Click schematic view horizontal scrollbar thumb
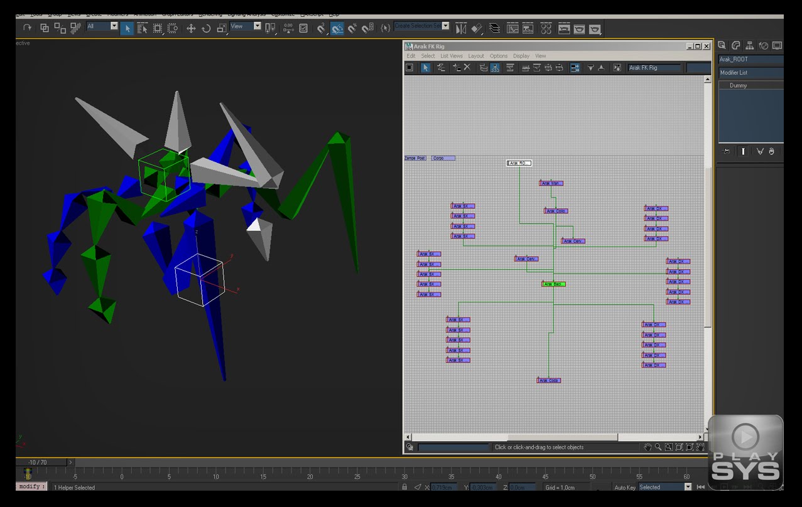This screenshot has width=802, height=507. pyautogui.click(x=563, y=437)
